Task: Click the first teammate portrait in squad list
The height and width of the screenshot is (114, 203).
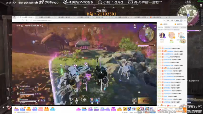Action: coord(18,87)
